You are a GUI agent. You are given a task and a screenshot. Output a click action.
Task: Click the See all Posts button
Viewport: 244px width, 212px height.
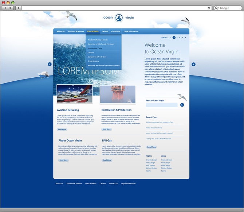click(x=151, y=147)
